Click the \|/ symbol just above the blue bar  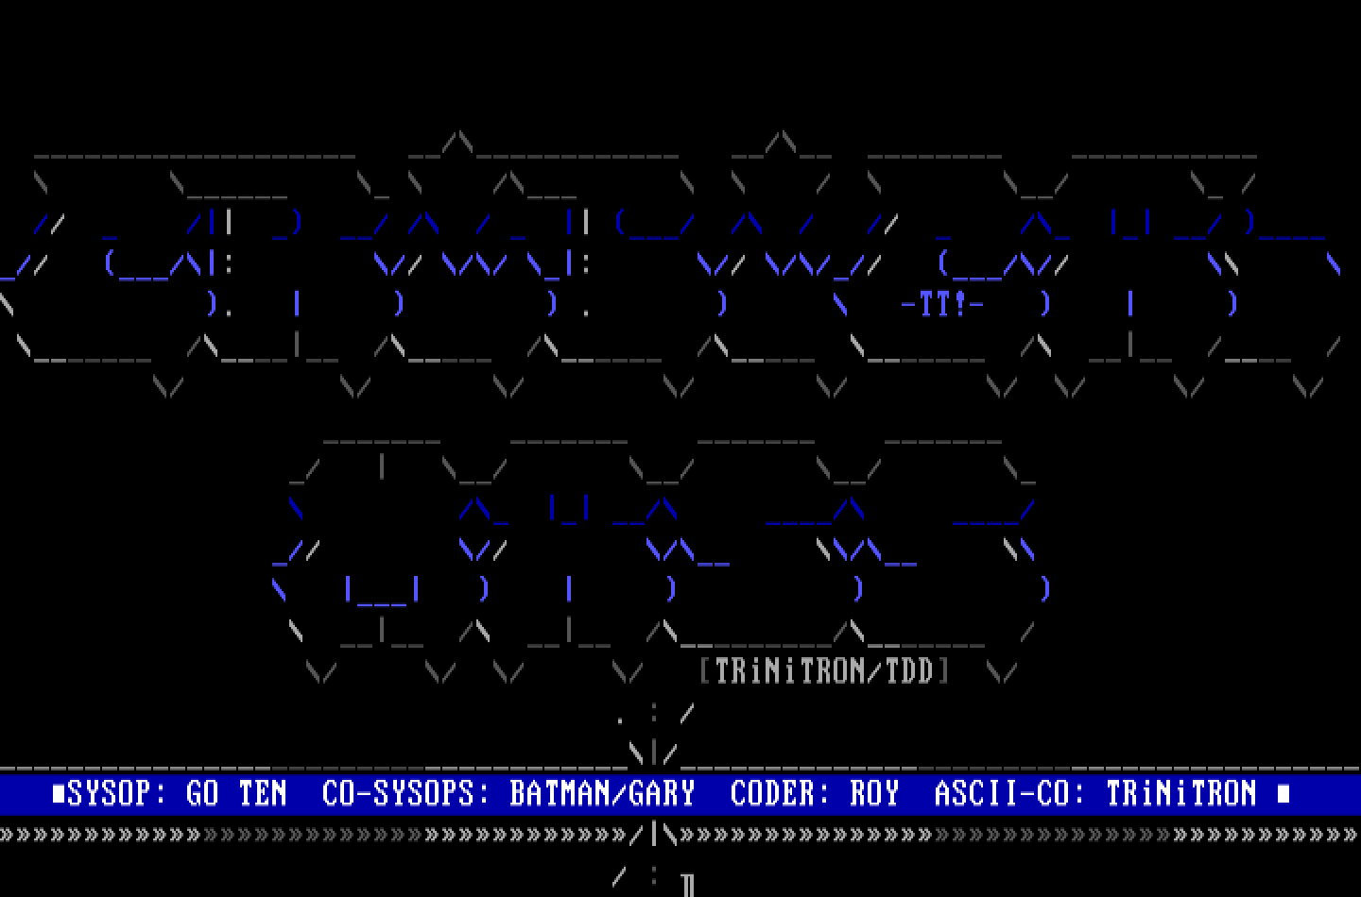(x=654, y=753)
